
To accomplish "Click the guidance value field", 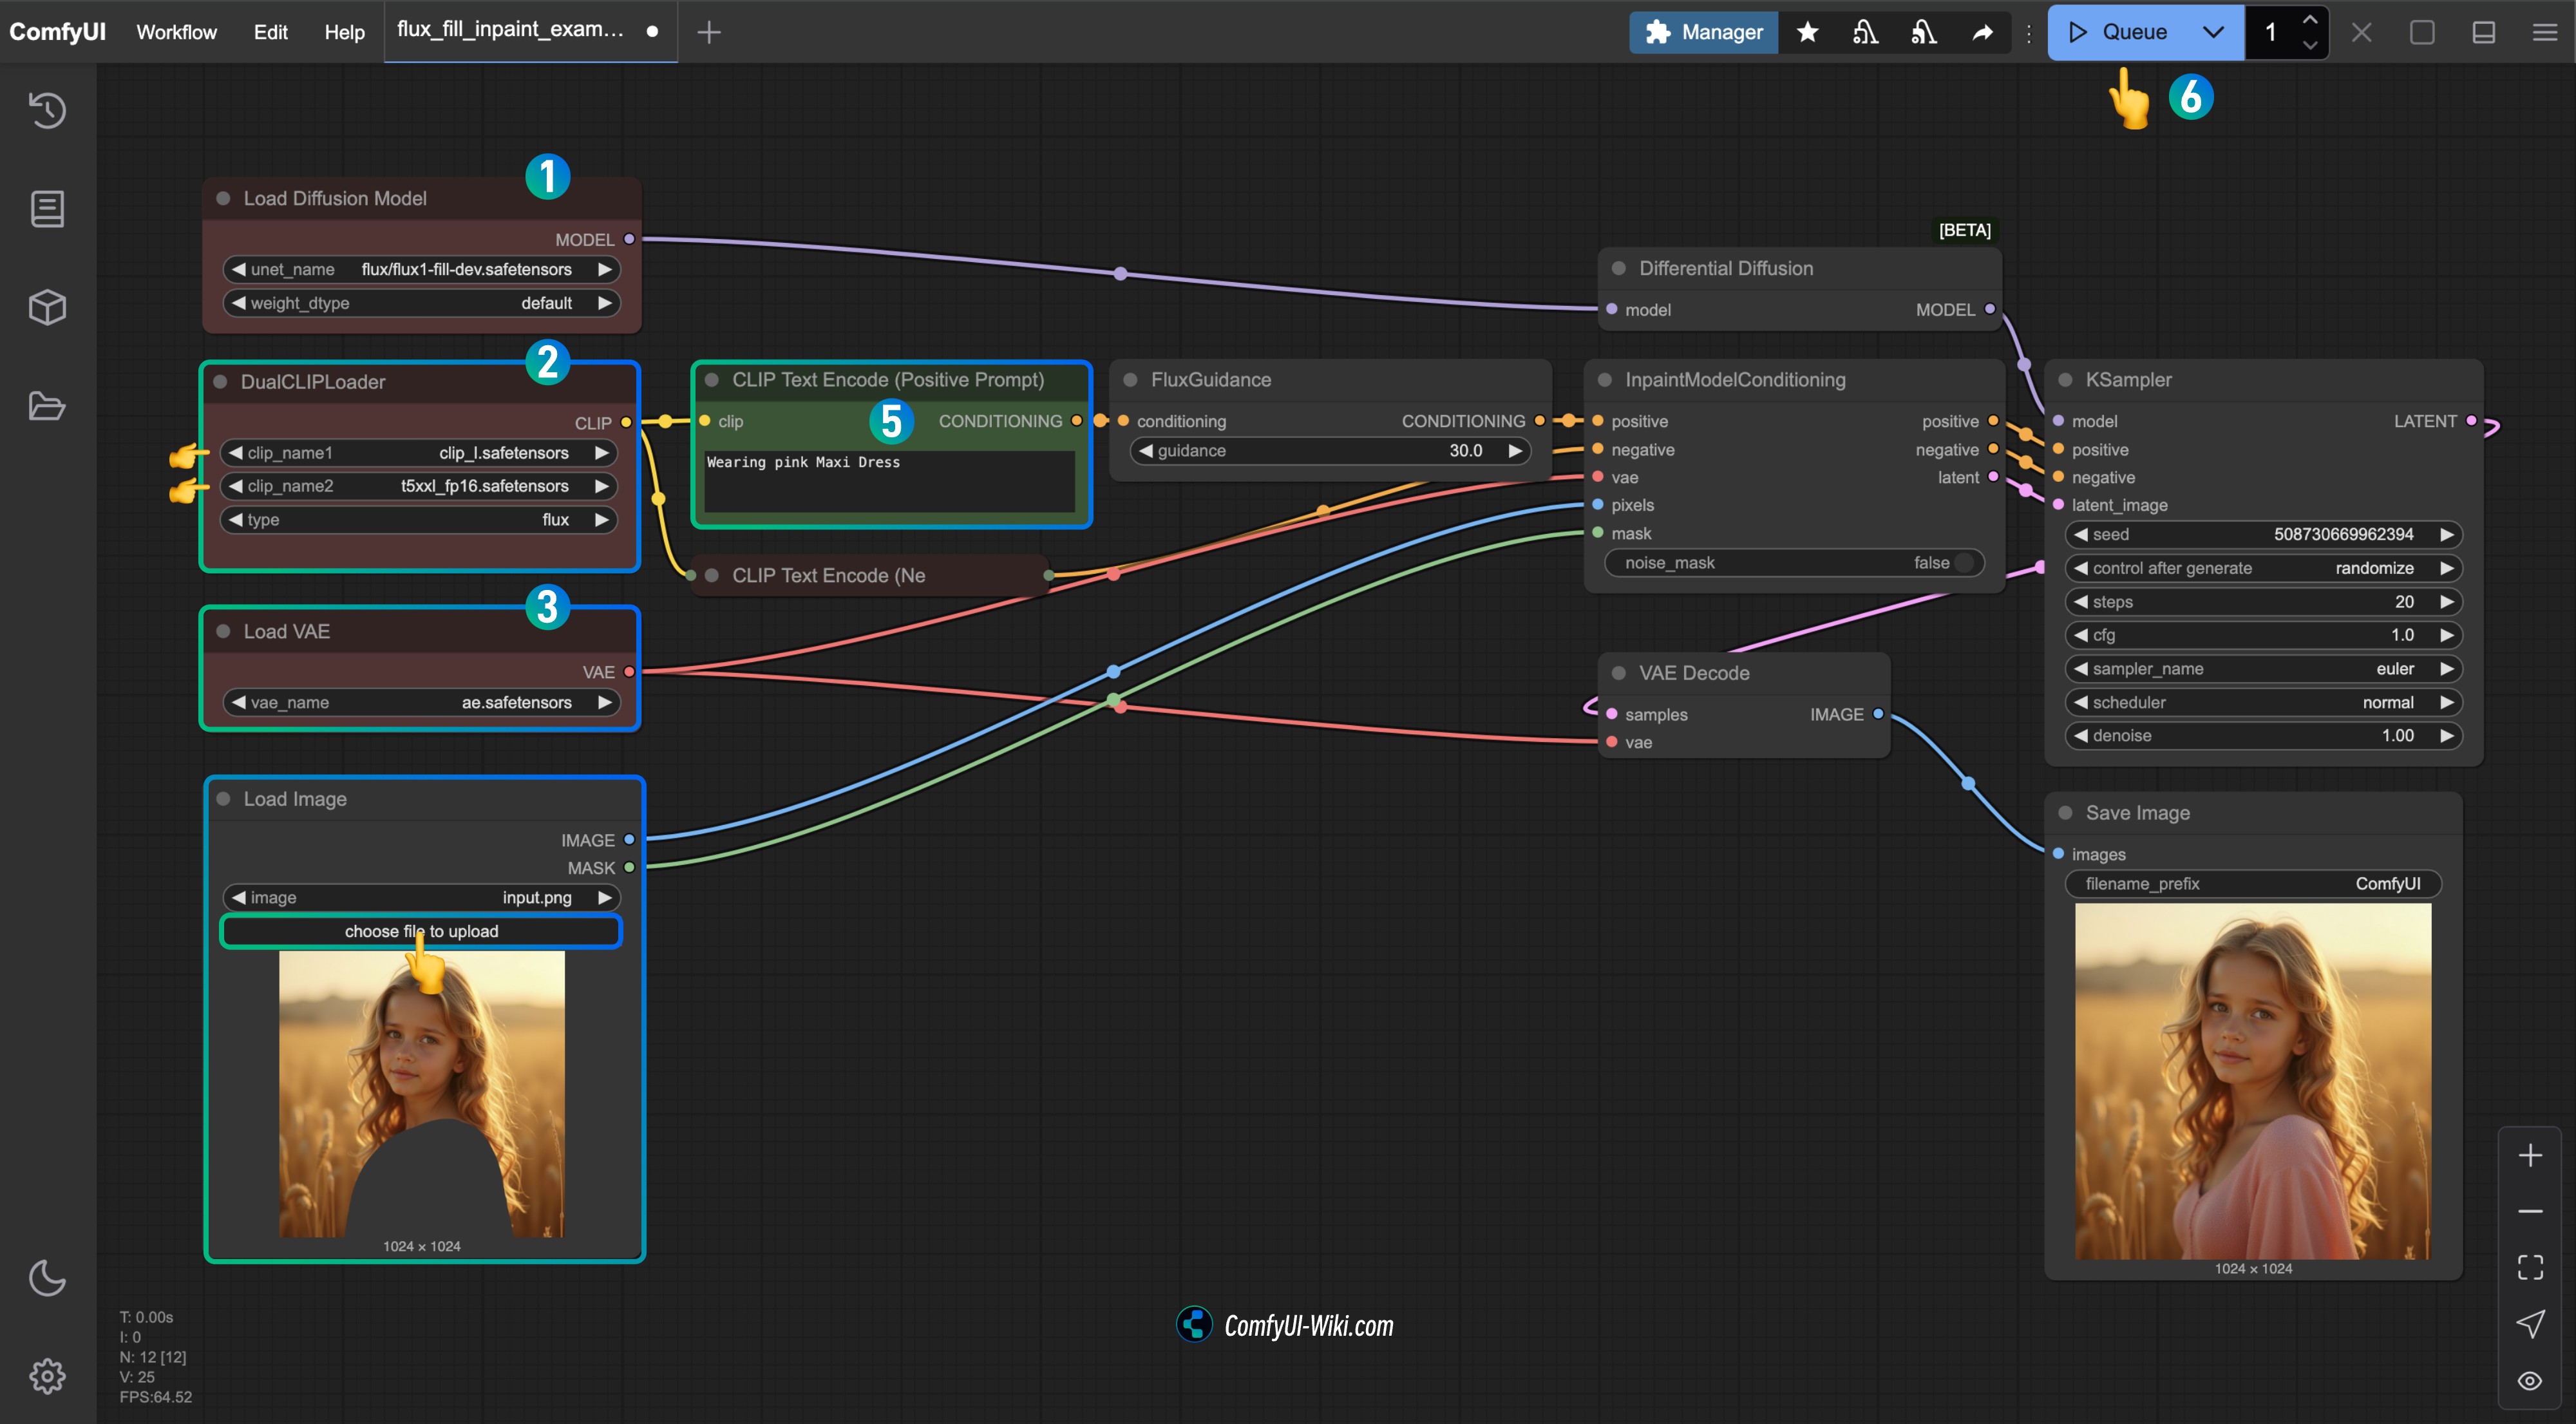I will coord(1330,451).
